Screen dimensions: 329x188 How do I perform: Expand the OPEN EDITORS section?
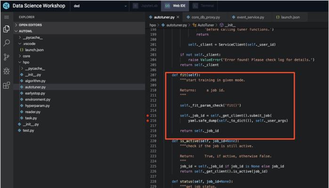(x=80, y=25)
